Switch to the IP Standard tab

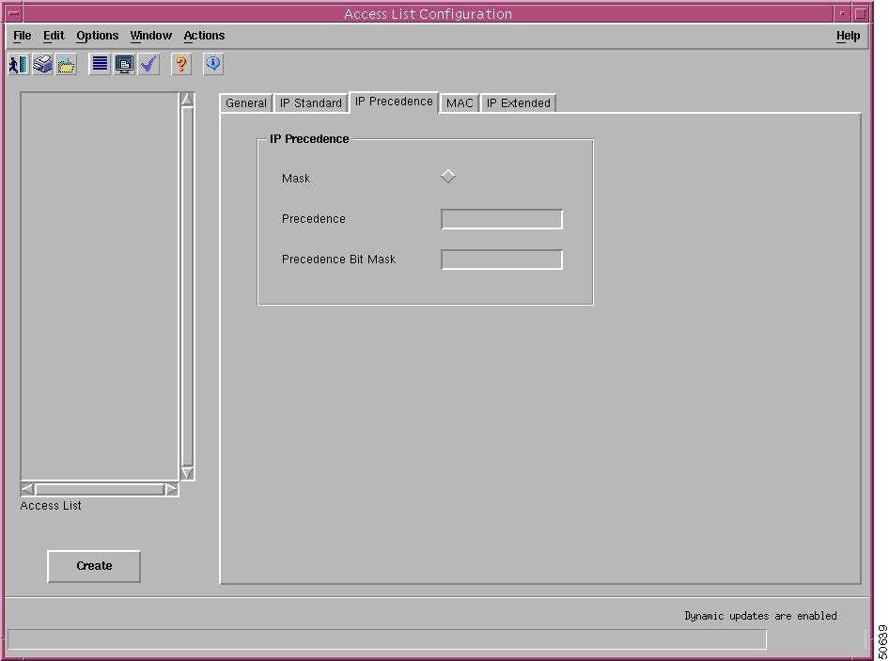coord(311,103)
